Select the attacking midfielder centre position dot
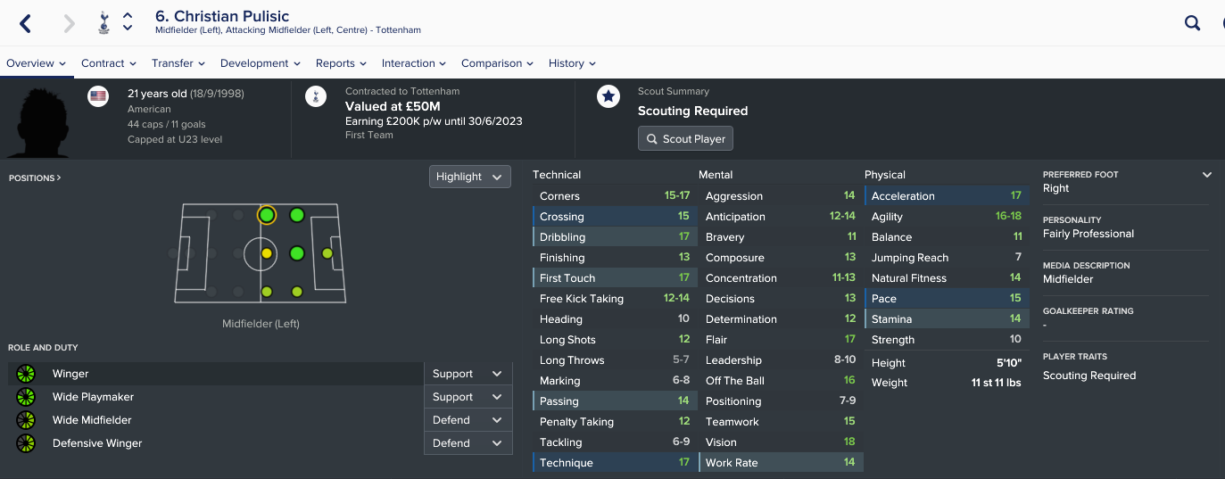Viewport: 1225px width, 479px height. 297,253
